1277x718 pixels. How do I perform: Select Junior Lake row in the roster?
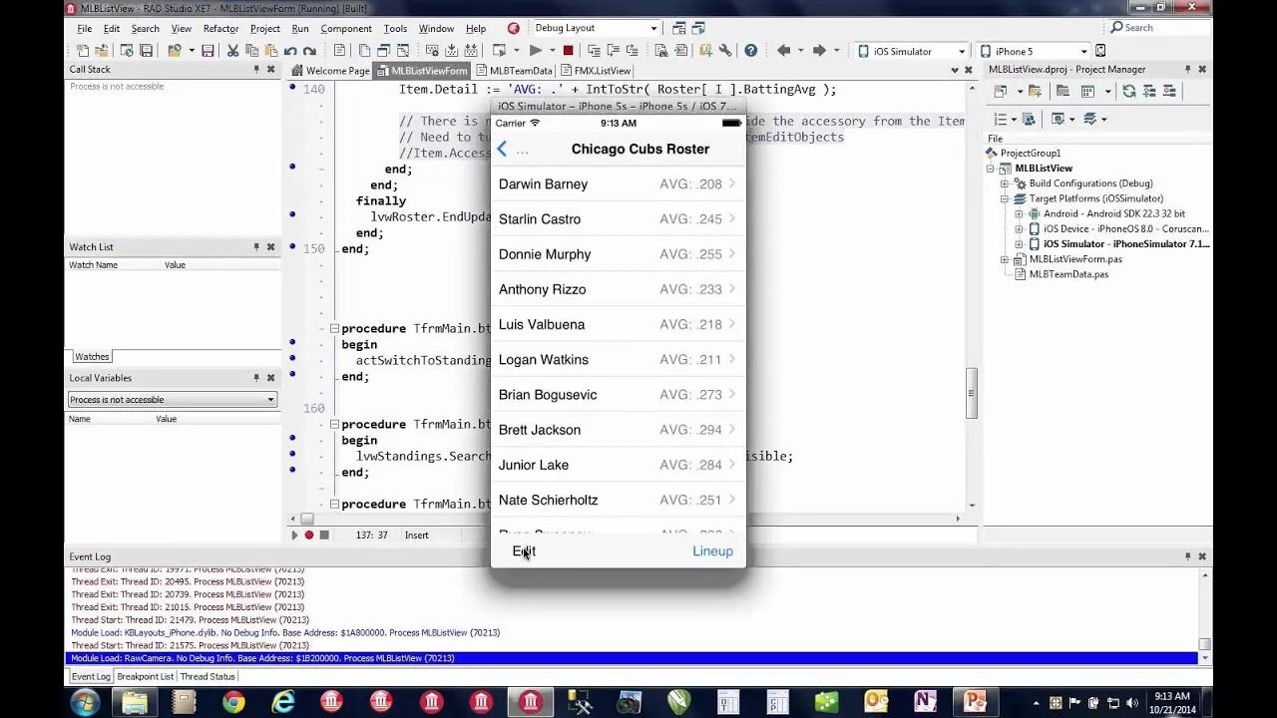(x=618, y=465)
